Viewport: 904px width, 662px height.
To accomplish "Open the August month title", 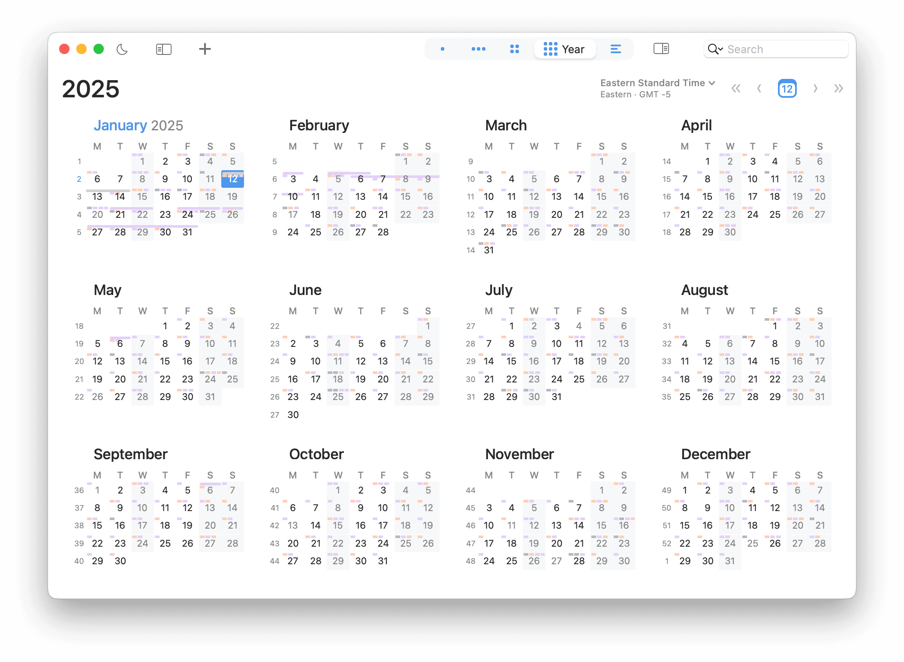I will click(705, 290).
